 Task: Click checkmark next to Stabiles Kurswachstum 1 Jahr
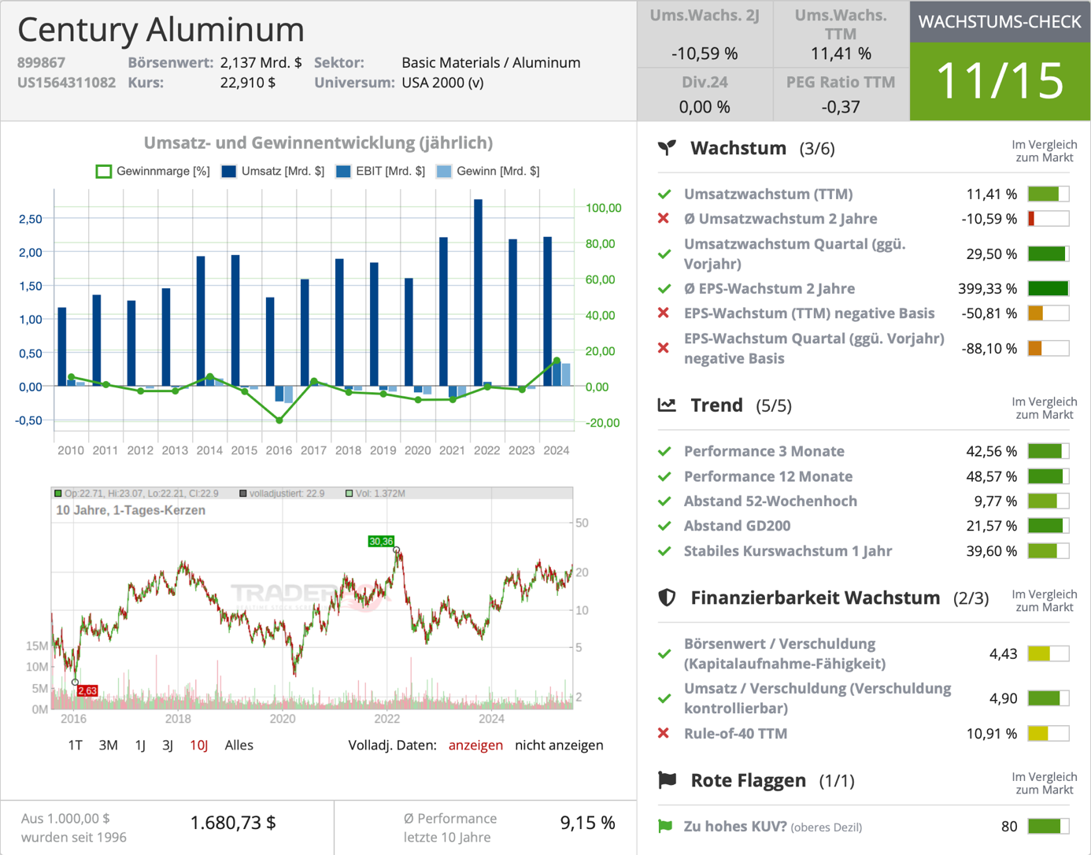pyautogui.click(x=664, y=551)
